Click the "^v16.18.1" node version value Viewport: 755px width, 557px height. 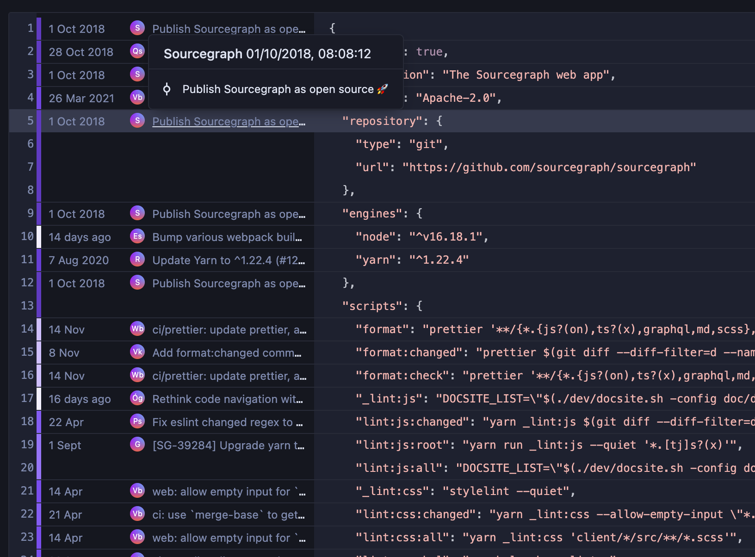pyautogui.click(x=446, y=236)
